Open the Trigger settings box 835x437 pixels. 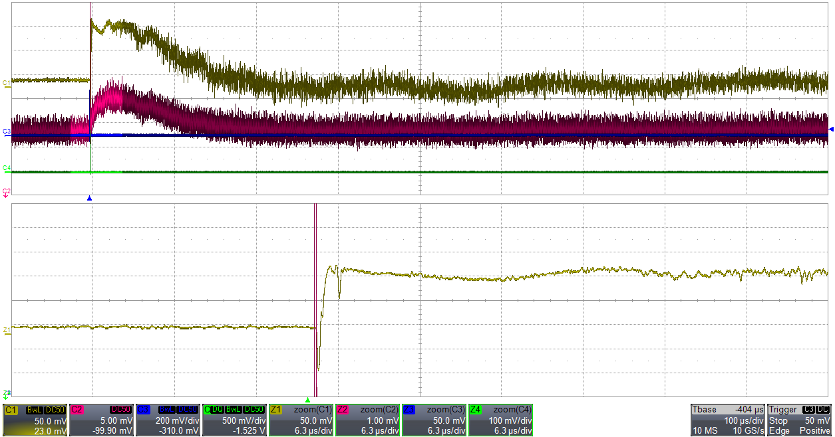click(800, 420)
